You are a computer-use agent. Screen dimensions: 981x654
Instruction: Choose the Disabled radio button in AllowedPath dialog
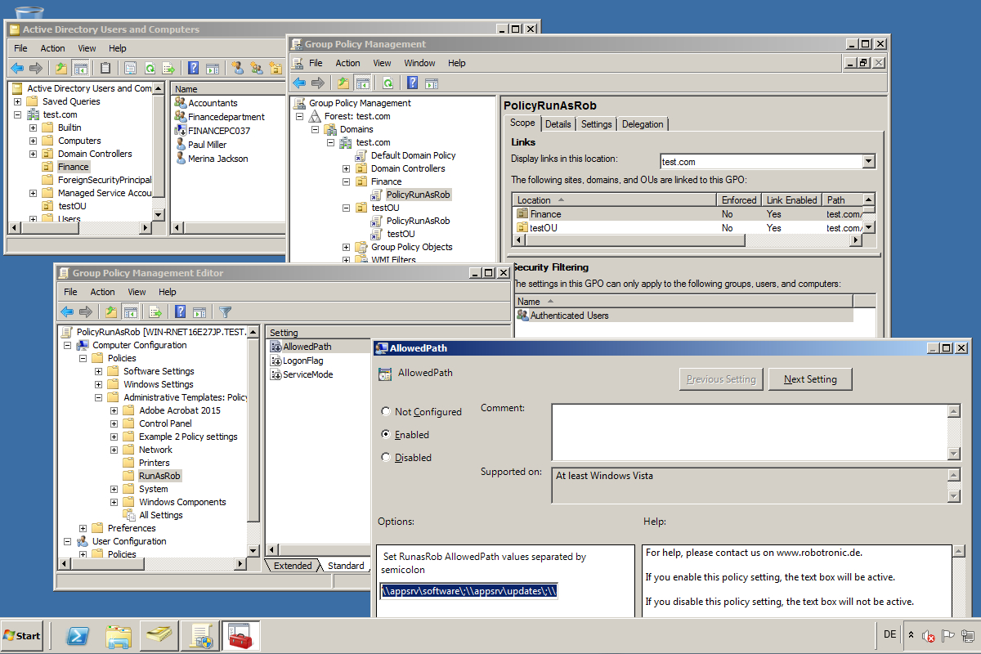click(385, 457)
